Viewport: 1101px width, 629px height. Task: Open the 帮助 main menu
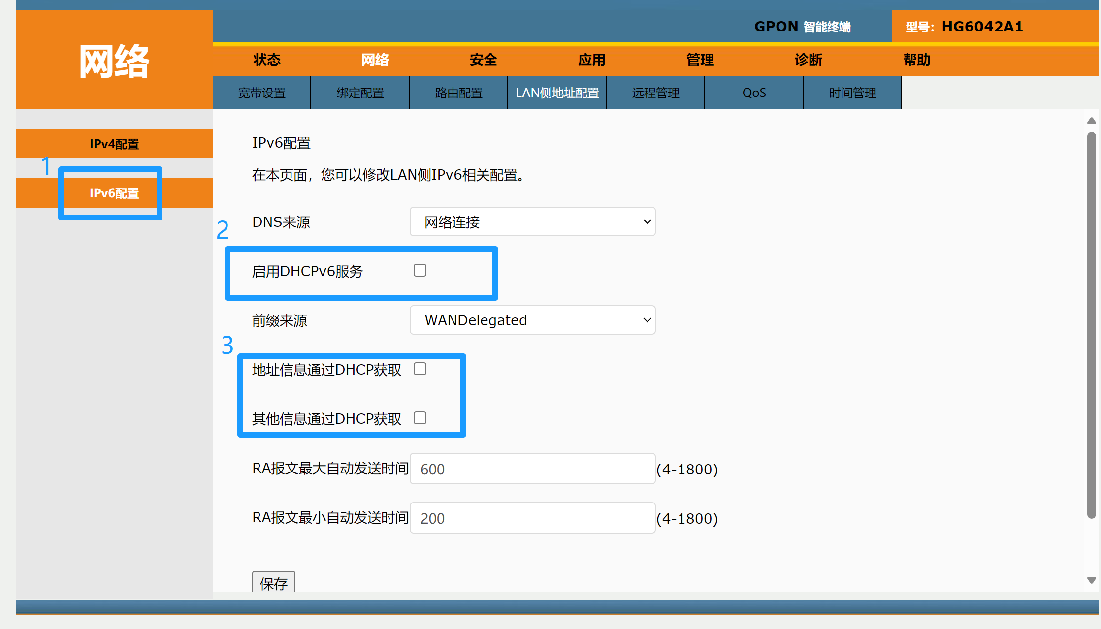pos(916,60)
